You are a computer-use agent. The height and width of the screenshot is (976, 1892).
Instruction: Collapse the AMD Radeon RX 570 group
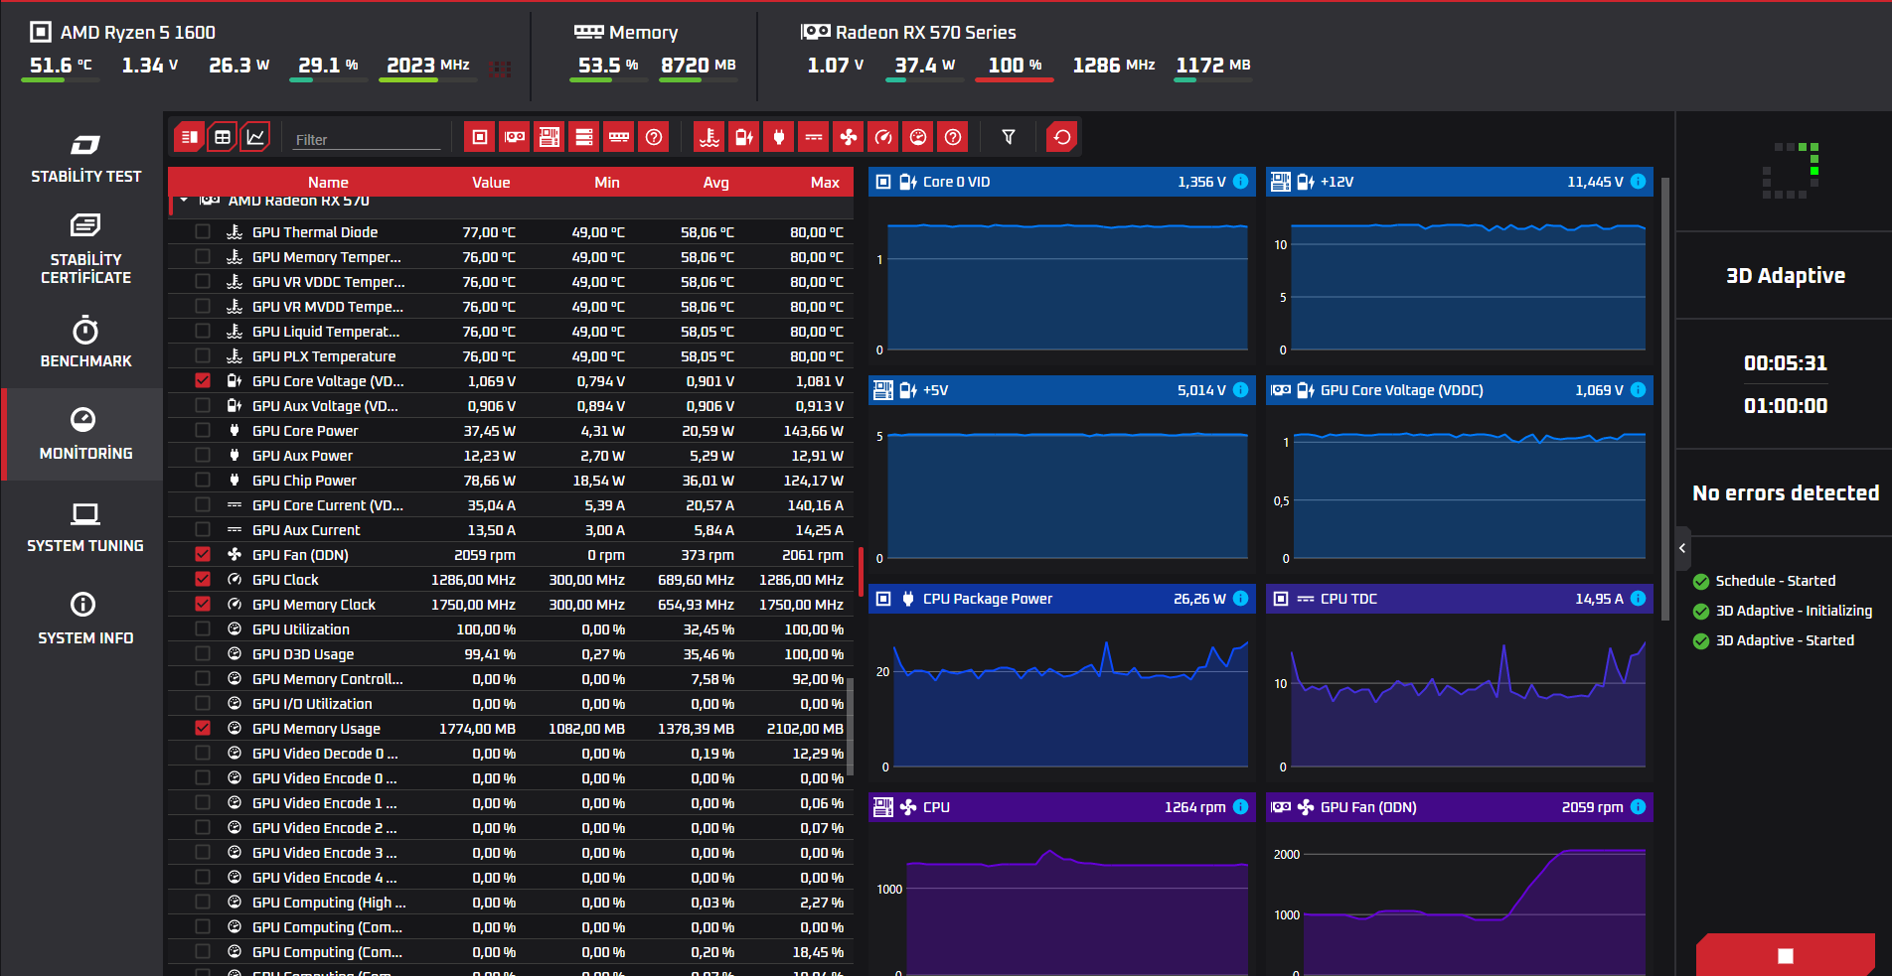(184, 201)
